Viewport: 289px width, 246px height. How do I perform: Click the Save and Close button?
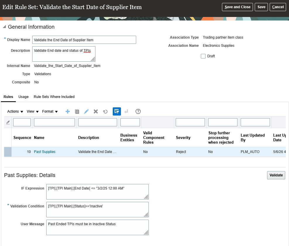coord(237,7)
